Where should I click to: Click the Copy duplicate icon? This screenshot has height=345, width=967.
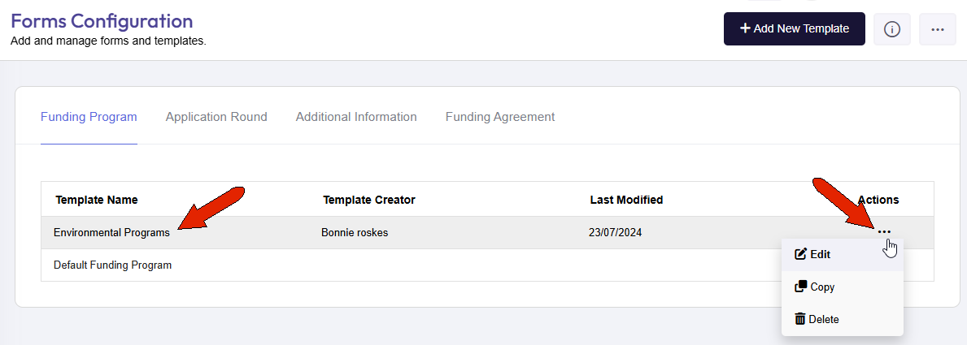(800, 287)
